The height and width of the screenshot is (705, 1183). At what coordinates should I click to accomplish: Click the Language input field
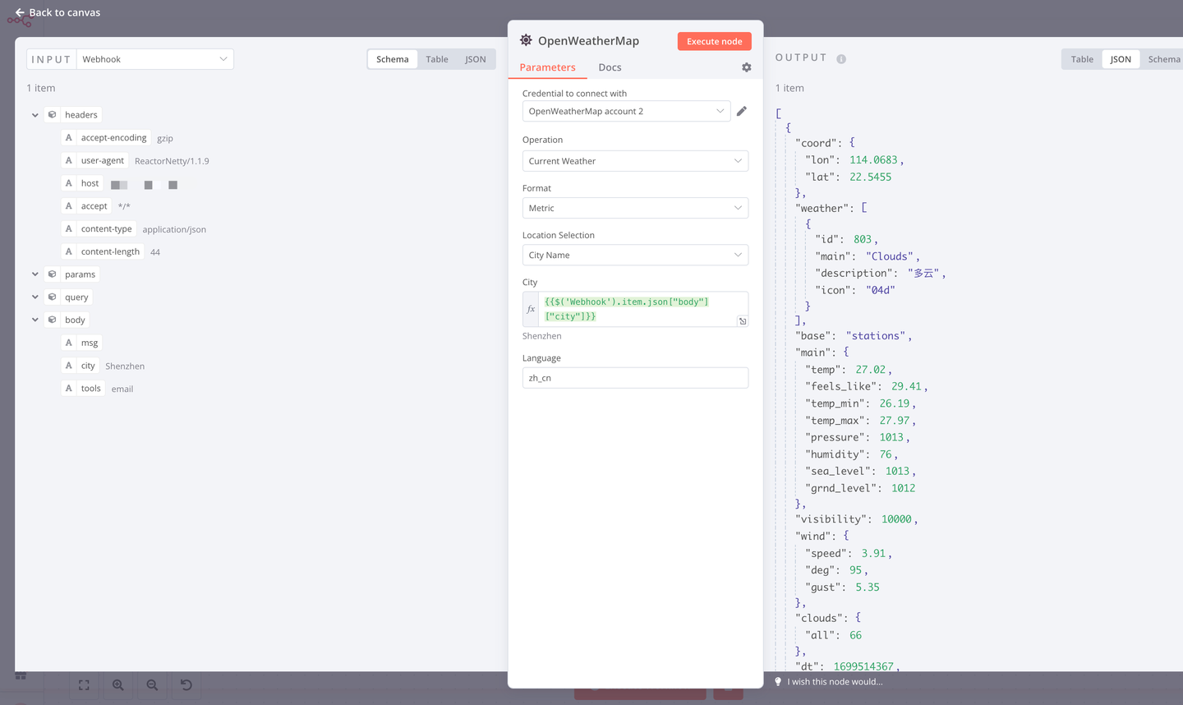635,378
